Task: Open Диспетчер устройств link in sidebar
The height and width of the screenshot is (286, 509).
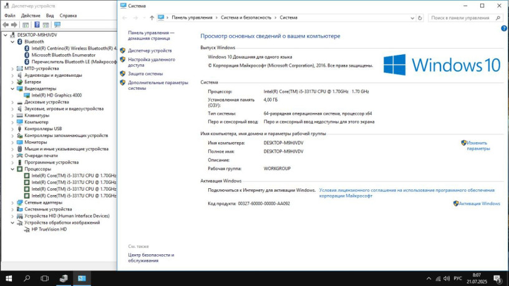Action: point(150,50)
